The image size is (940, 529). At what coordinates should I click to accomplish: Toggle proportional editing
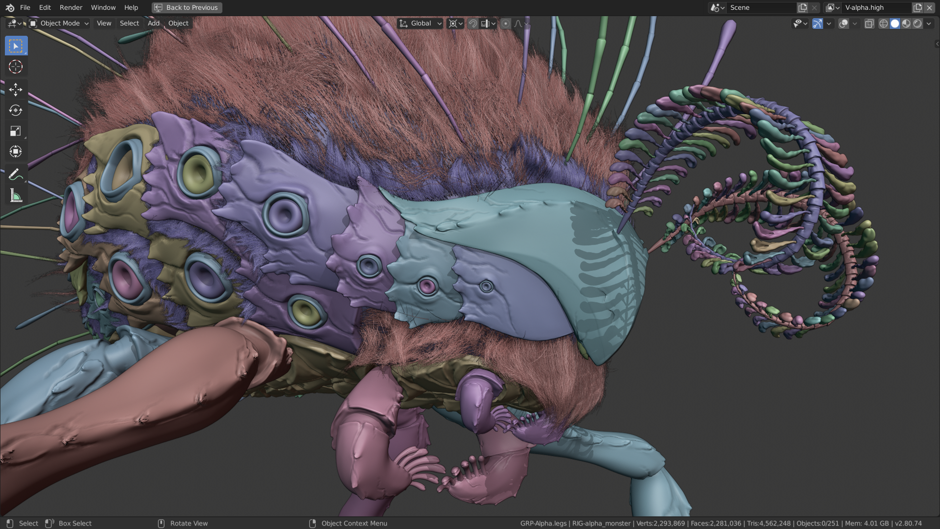[505, 23]
